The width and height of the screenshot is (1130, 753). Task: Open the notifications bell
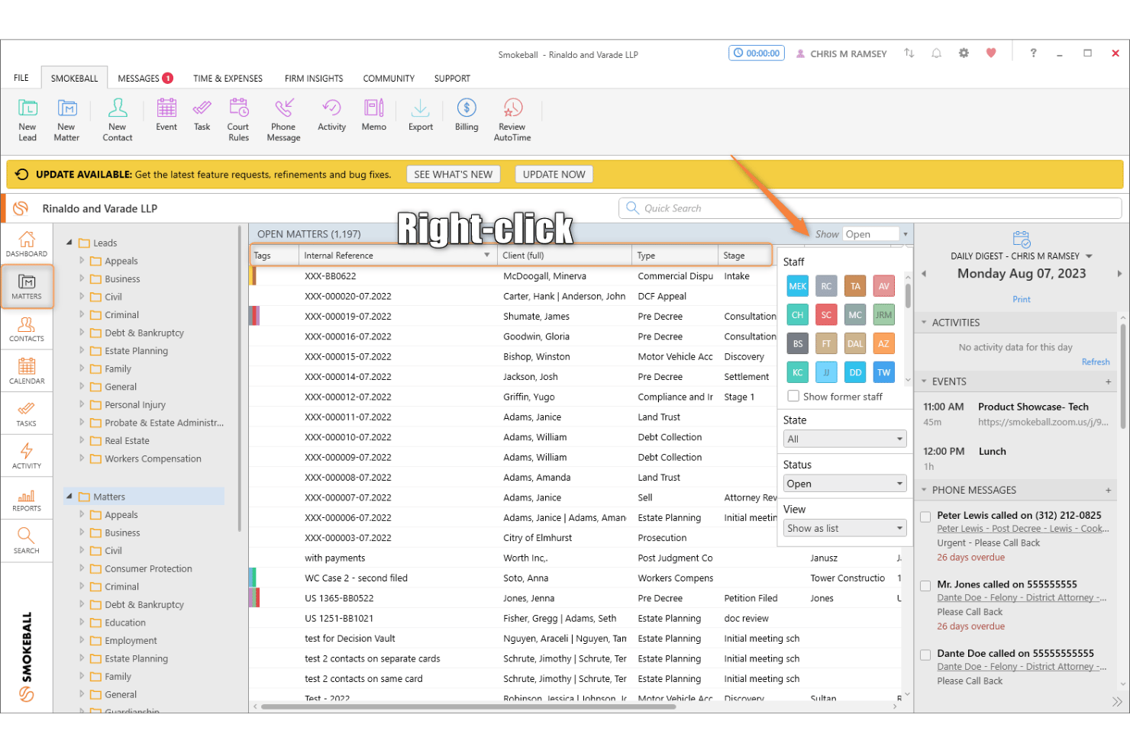click(936, 53)
